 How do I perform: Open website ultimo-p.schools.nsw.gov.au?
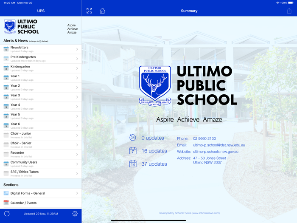pos(216,152)
